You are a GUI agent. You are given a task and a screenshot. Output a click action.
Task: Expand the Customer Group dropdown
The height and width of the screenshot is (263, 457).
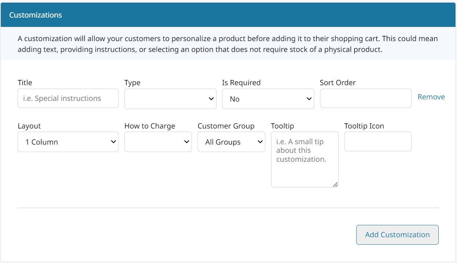pos(231,142)
